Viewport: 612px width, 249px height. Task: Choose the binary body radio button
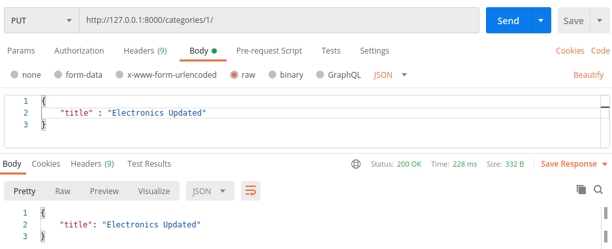tap(272, 75)
